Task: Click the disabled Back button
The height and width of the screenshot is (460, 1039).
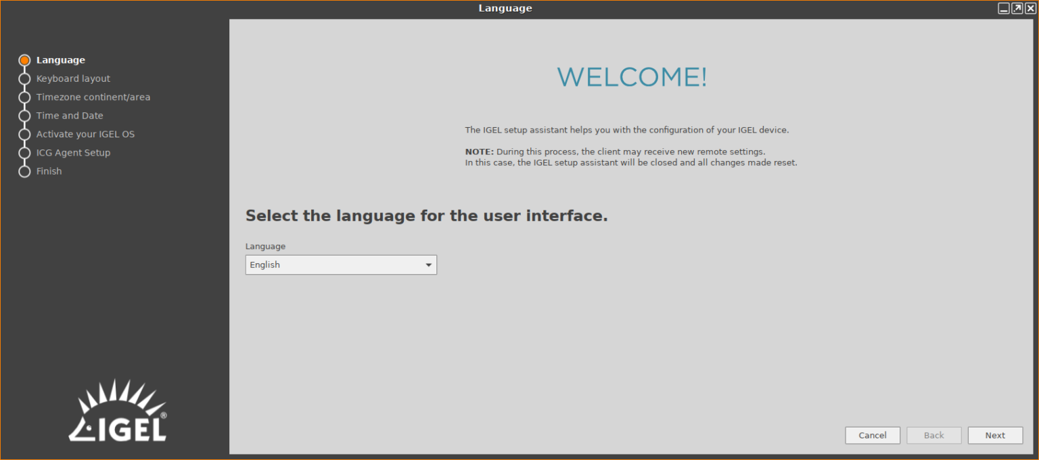Action: [933, 435]
